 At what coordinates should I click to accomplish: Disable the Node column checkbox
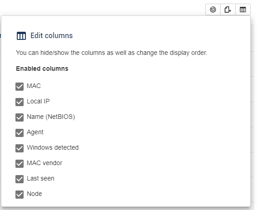pos(20,194)
